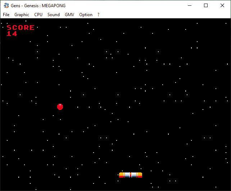Click the red ball in the game
231x191 pixels.
pos(60,107)
